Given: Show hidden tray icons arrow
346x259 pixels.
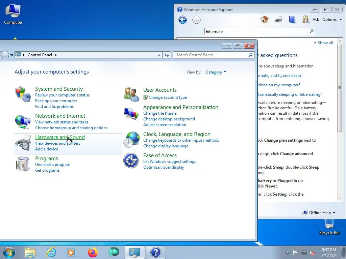Looking at the screenshot, I should pyautogui.click(x=287, y=253).
